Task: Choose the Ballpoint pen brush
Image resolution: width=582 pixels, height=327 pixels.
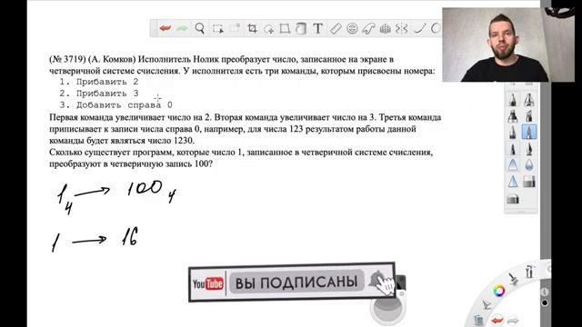Action: coord(513,133)
